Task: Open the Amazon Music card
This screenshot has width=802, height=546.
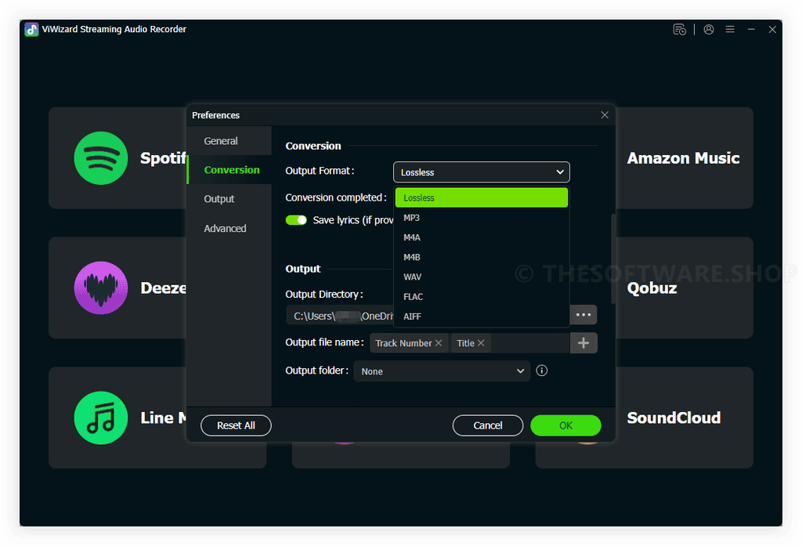Action: [685, 157]
